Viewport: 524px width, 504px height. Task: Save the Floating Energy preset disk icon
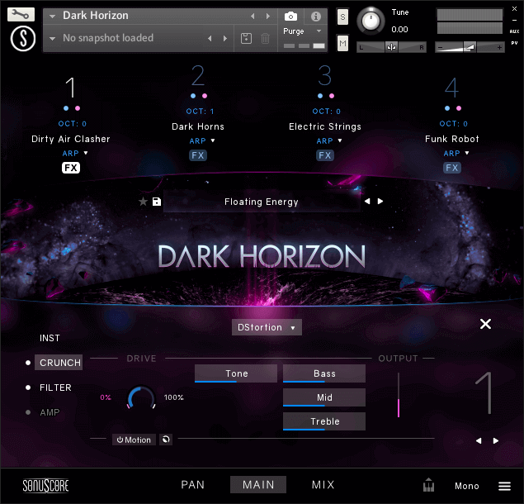click(157, 202)
